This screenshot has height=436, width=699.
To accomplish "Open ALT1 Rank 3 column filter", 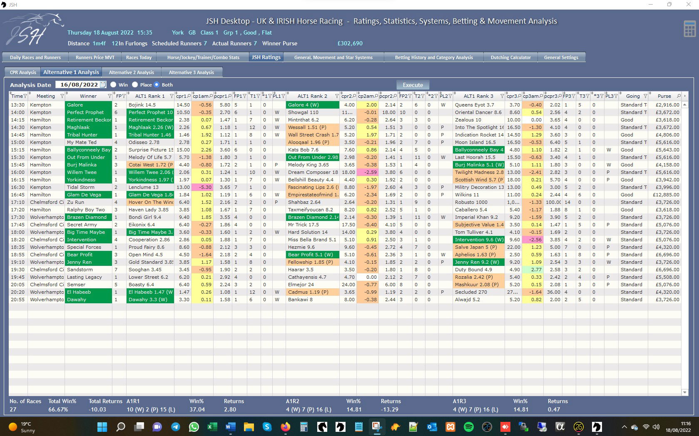I will (x=502, y=96).
